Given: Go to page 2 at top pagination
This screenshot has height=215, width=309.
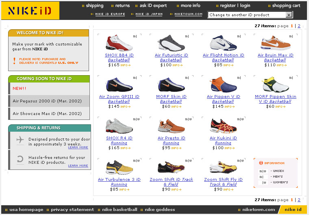Looking at the screenshot, I should pos(299,26).
